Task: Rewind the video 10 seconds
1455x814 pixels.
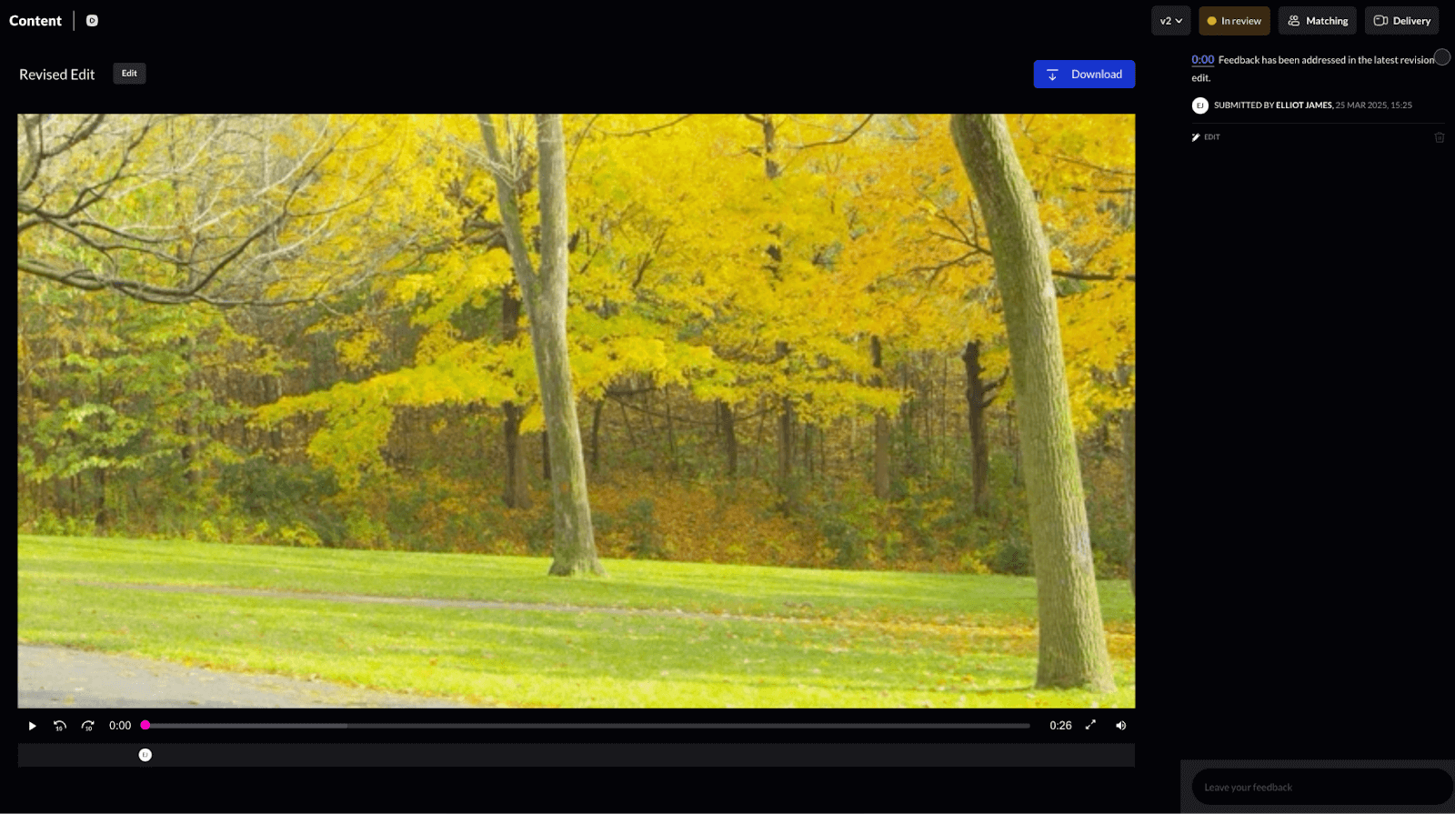Action: point(60,726)
